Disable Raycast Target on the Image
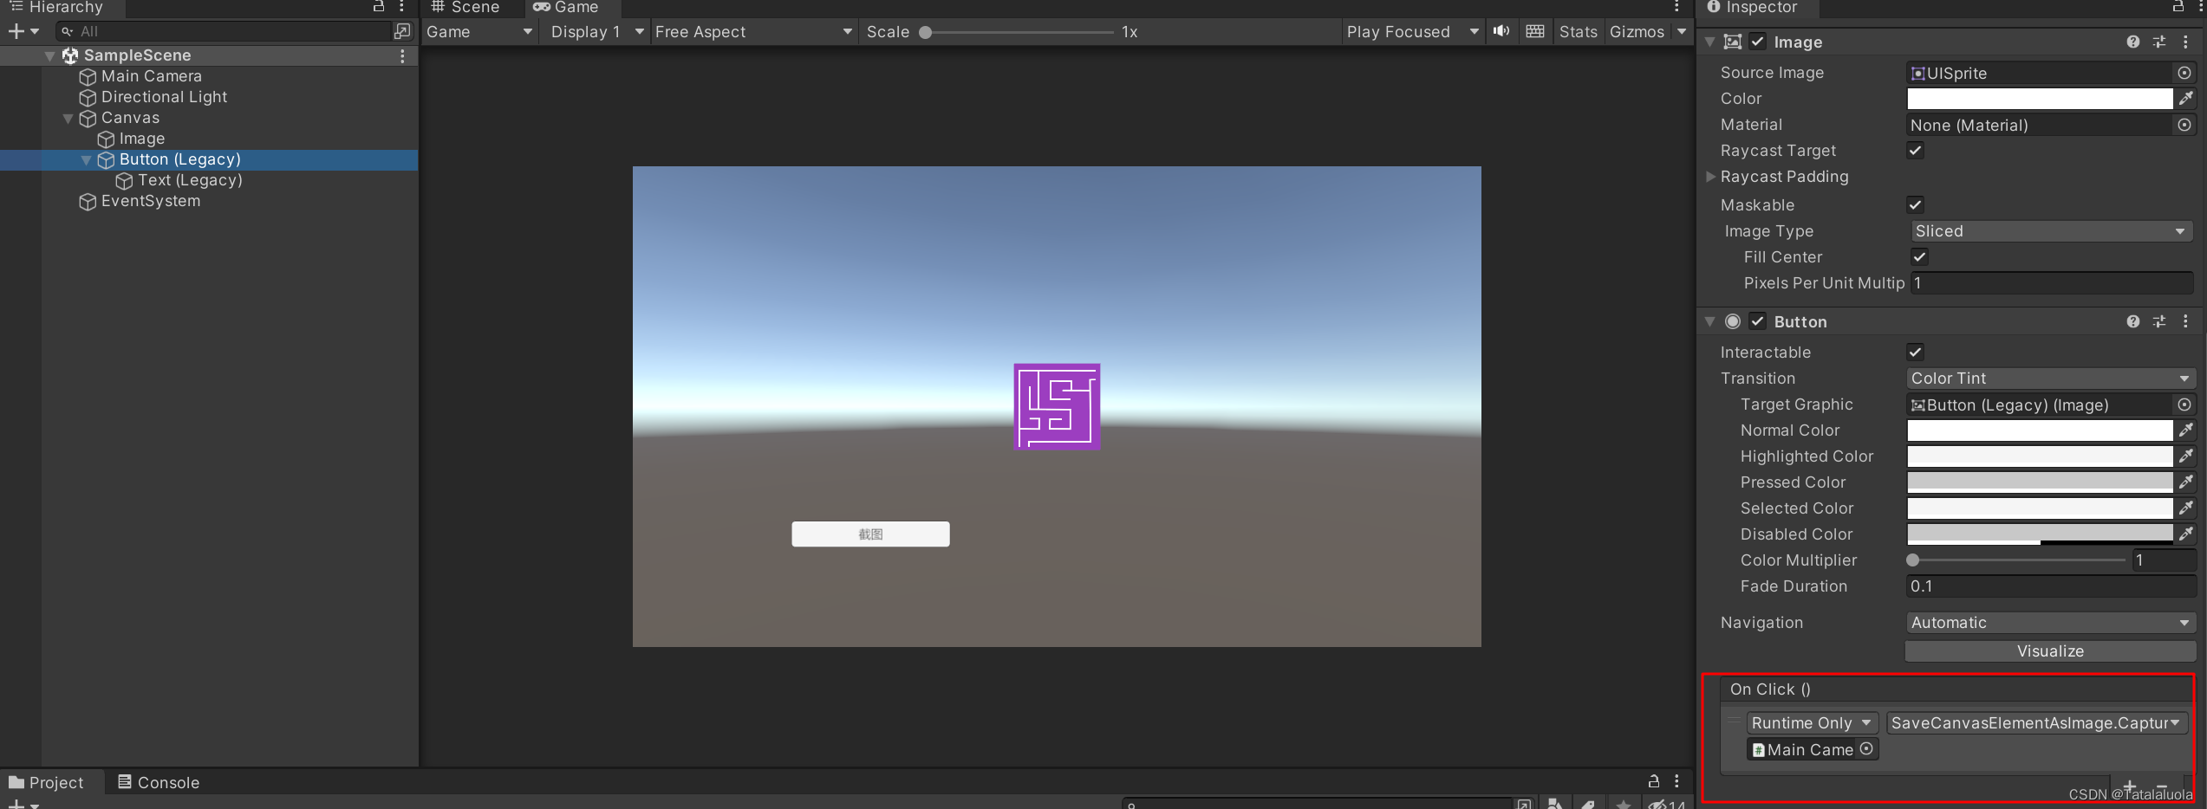 1915,151
